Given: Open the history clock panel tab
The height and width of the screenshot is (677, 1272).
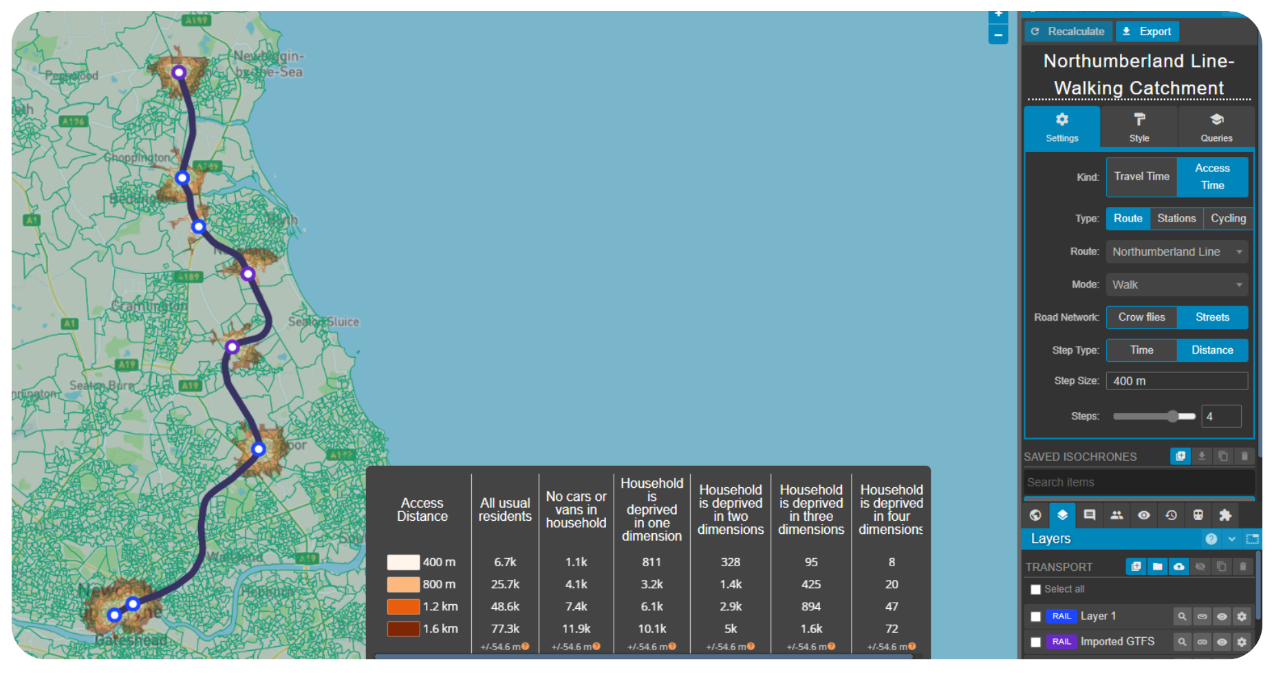Looking at the screenshot, I should pyautogui.click(x=1171, y=515).
